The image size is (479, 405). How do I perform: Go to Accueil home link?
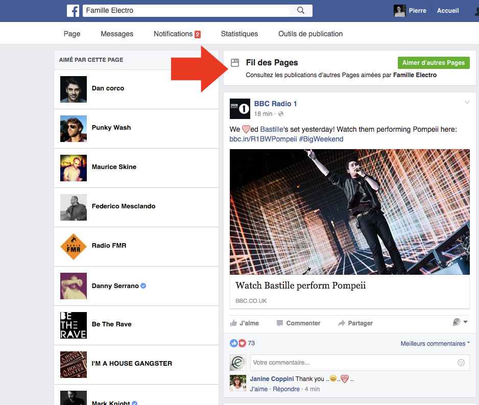click(447, 11)
